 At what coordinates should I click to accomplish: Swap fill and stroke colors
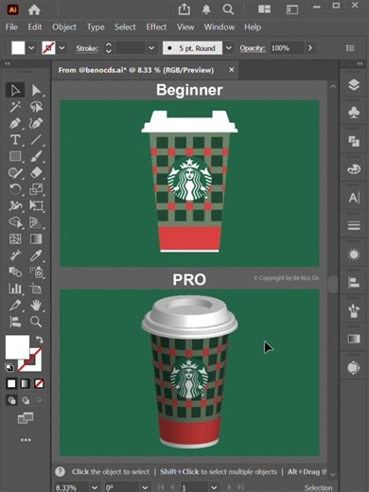40,340
